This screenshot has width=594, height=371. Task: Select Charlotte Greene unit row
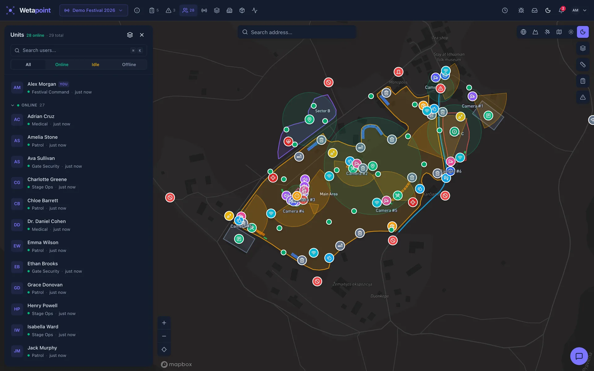pyautogui.click(x=79, y=183)
